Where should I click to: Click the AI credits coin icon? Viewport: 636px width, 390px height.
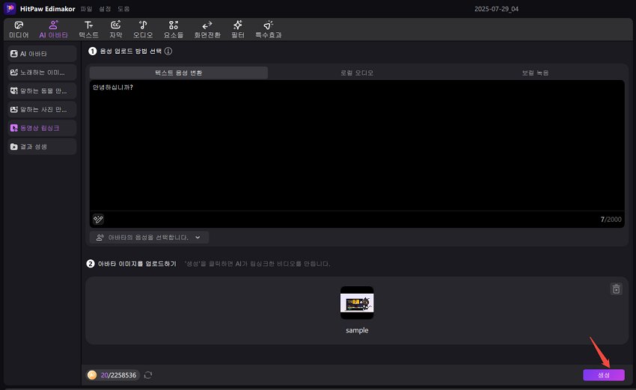tap(92, 375)
